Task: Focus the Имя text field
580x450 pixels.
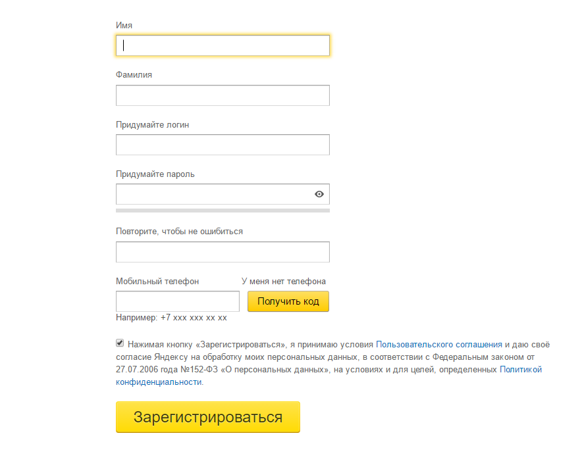Action: 223,45
